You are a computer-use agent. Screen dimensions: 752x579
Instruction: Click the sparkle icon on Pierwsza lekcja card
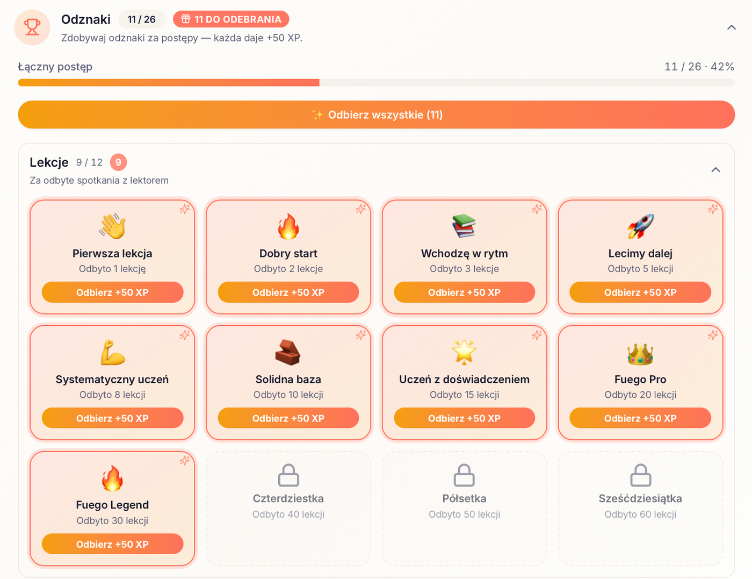185,209
